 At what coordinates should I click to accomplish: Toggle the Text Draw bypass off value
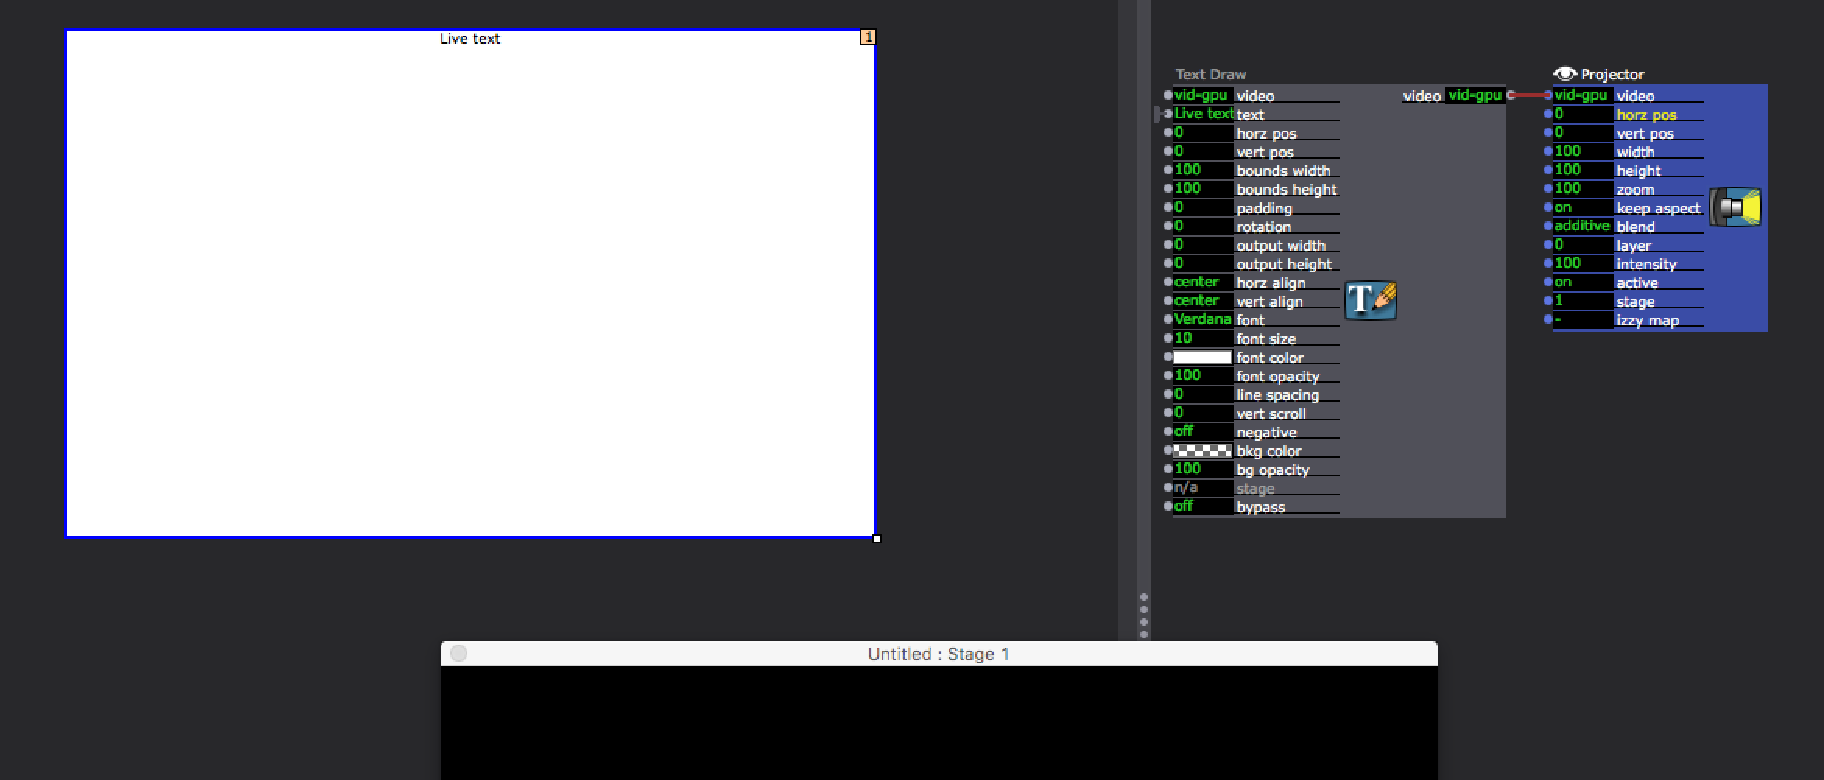click(x=1203, y=506)
